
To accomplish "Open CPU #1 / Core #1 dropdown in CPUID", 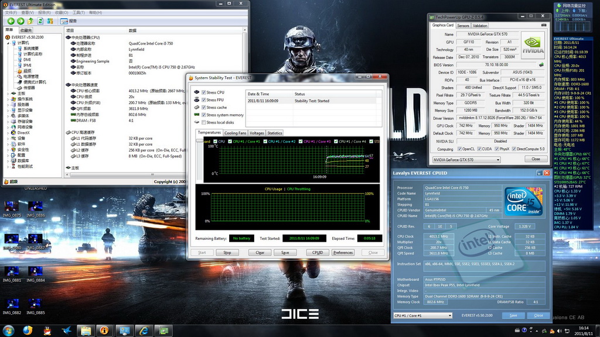I will tap(423, 315).
